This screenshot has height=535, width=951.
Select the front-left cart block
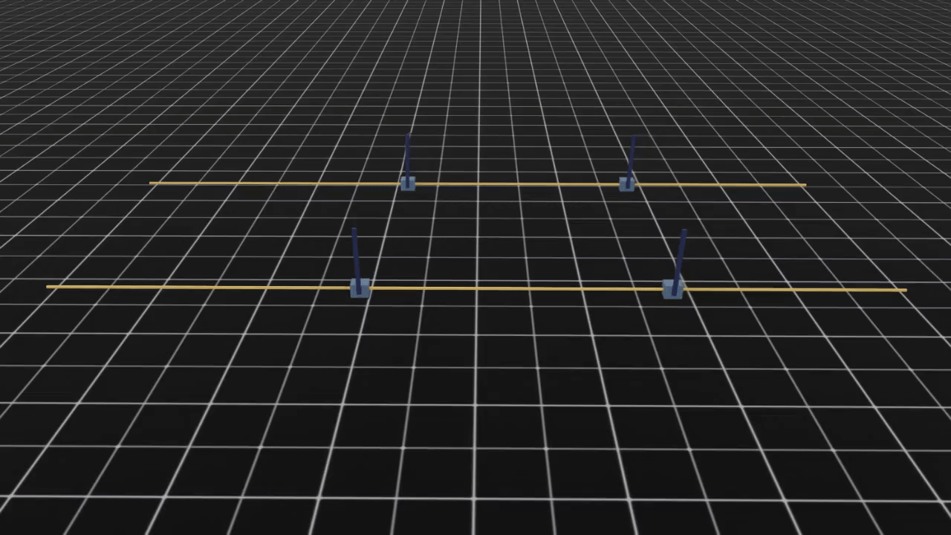tap(360, 288)
